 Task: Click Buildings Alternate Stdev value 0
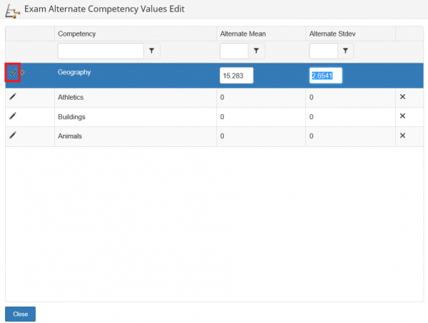312,117
